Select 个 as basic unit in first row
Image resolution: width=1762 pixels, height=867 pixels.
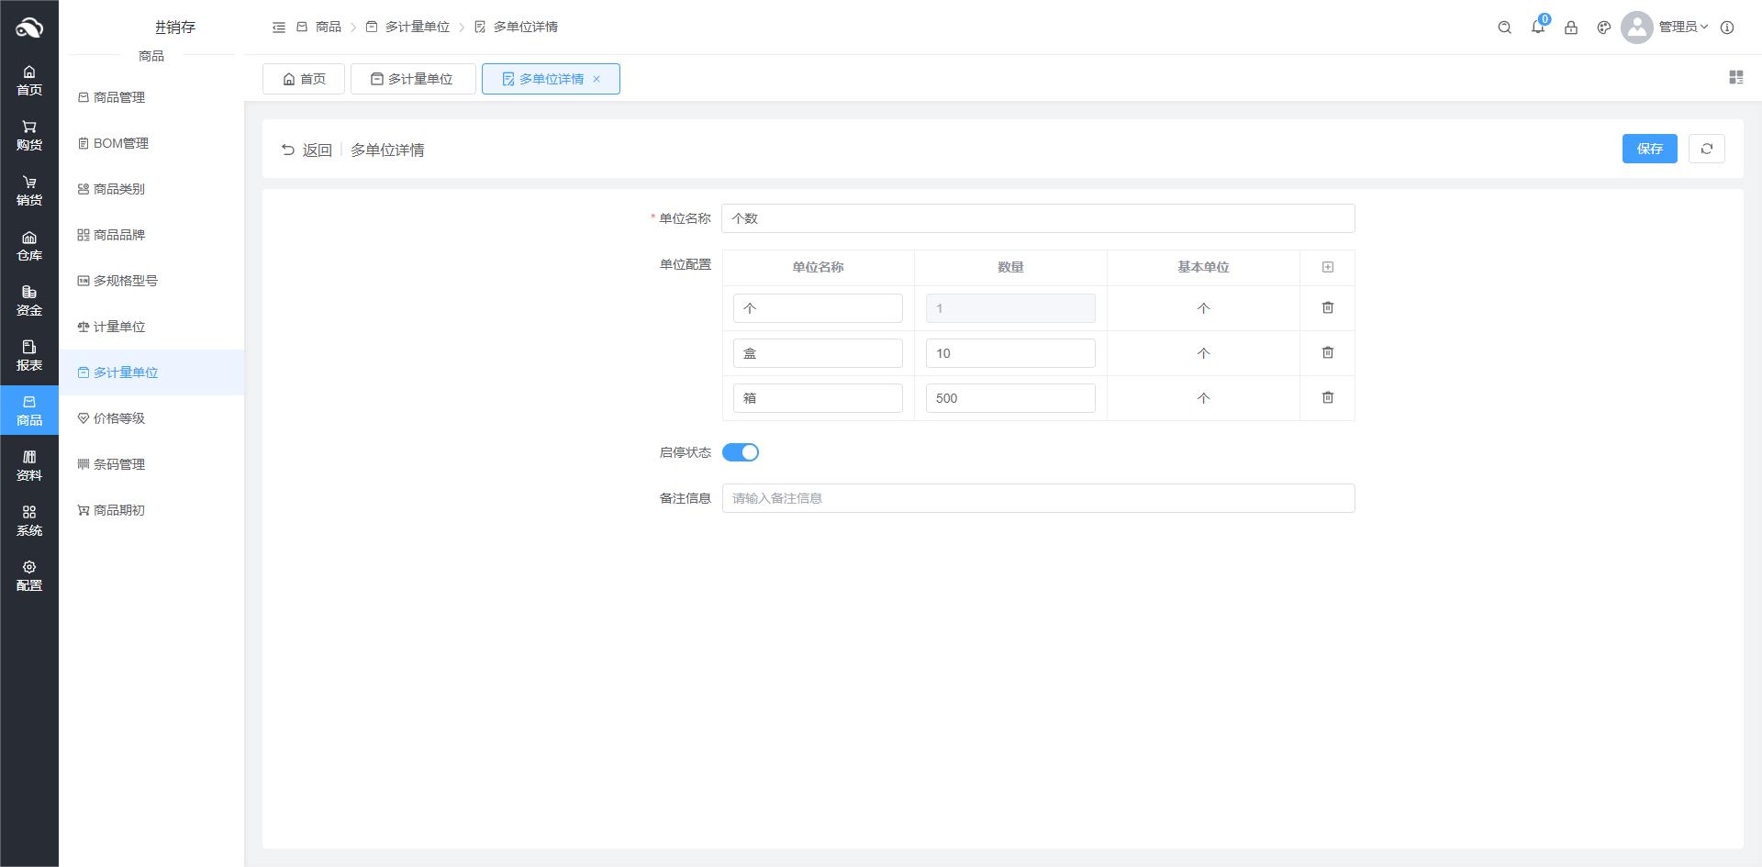click(x=1202, y=308)
